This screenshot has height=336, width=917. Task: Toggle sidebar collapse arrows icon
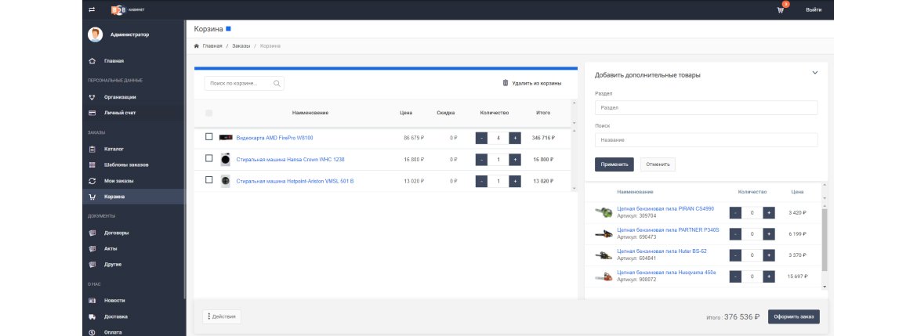tap(92, 10)
